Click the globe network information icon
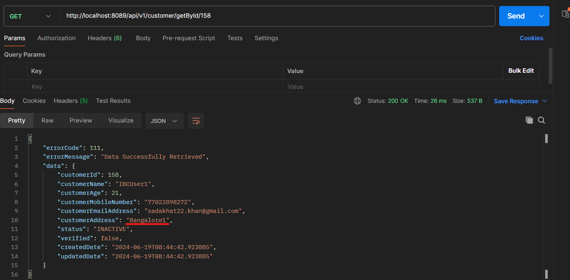Image resolution: width=570 pixels, height=280 pixels. pyautogui.click(x=357, y=101)
